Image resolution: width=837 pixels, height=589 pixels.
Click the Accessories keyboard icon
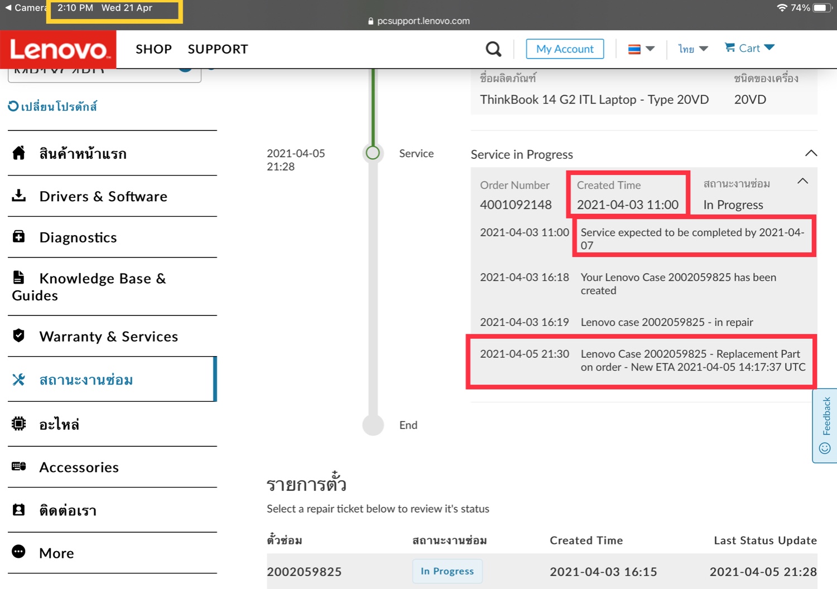click(x=19, y=466)
